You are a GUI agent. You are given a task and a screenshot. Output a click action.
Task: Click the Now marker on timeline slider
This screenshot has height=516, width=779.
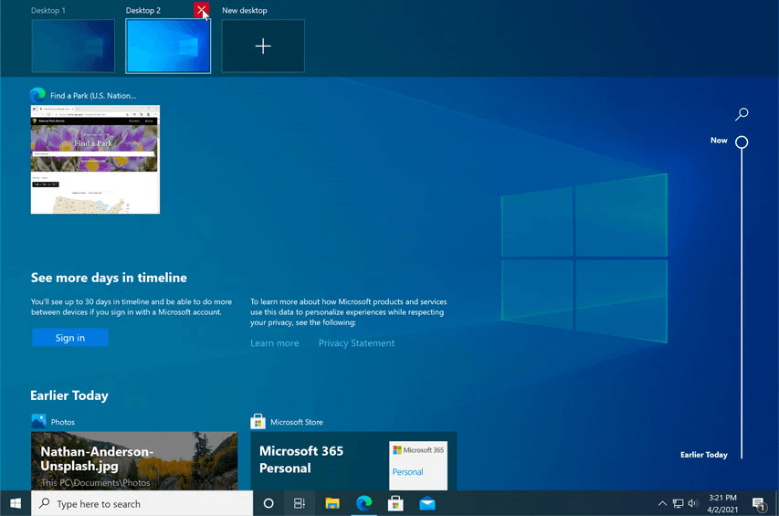coord(742,142)
